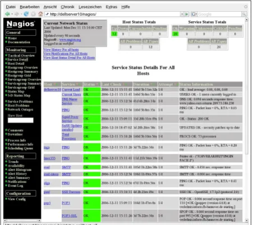
Task: Open the Chronik menu
Action: coord(67,7)
